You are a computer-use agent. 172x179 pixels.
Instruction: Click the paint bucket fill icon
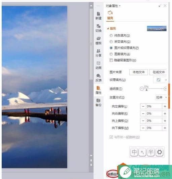pos(110,12)
